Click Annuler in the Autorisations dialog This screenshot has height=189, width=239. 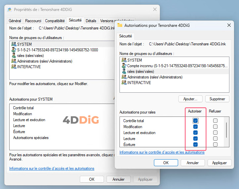point(193,163)
